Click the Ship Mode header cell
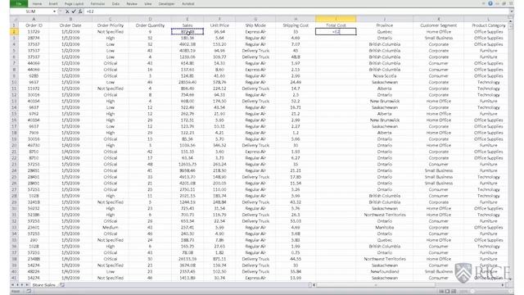 pyautogui.click(x=255, y=25)
